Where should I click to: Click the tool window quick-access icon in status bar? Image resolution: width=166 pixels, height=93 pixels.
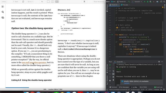[x=107, y=90]
